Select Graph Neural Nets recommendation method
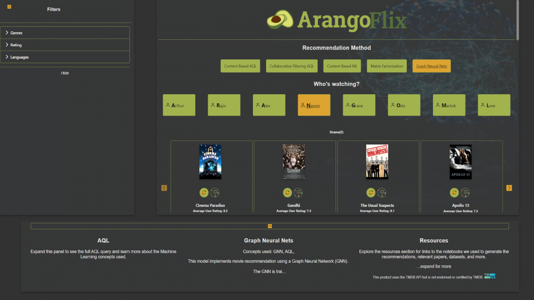 click(431, 66)
